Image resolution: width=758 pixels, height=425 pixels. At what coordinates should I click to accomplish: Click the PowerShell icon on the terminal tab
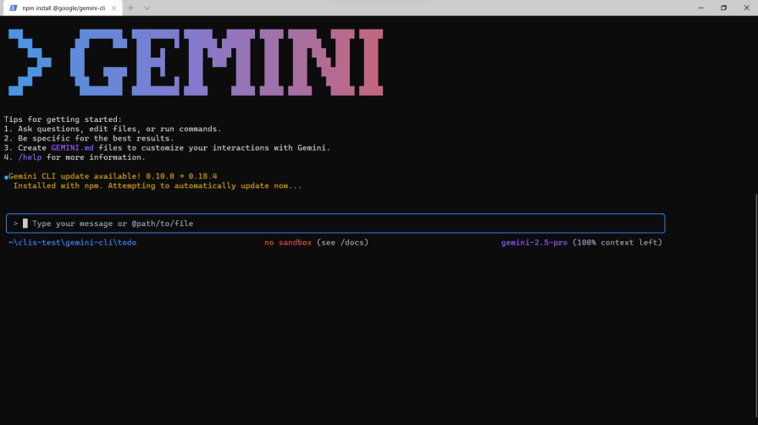coord(14,8)
